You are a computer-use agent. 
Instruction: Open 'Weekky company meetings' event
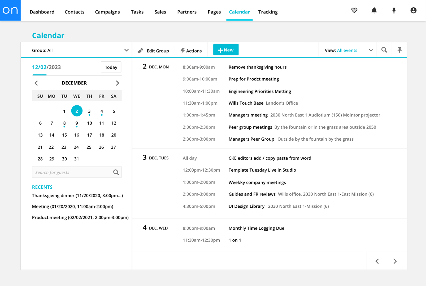257,182
